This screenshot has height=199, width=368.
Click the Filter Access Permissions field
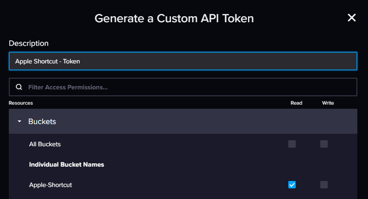pyautogui.click(x=185, y=87)
